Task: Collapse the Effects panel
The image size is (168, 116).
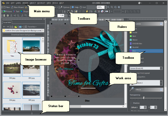Action: 161,90
